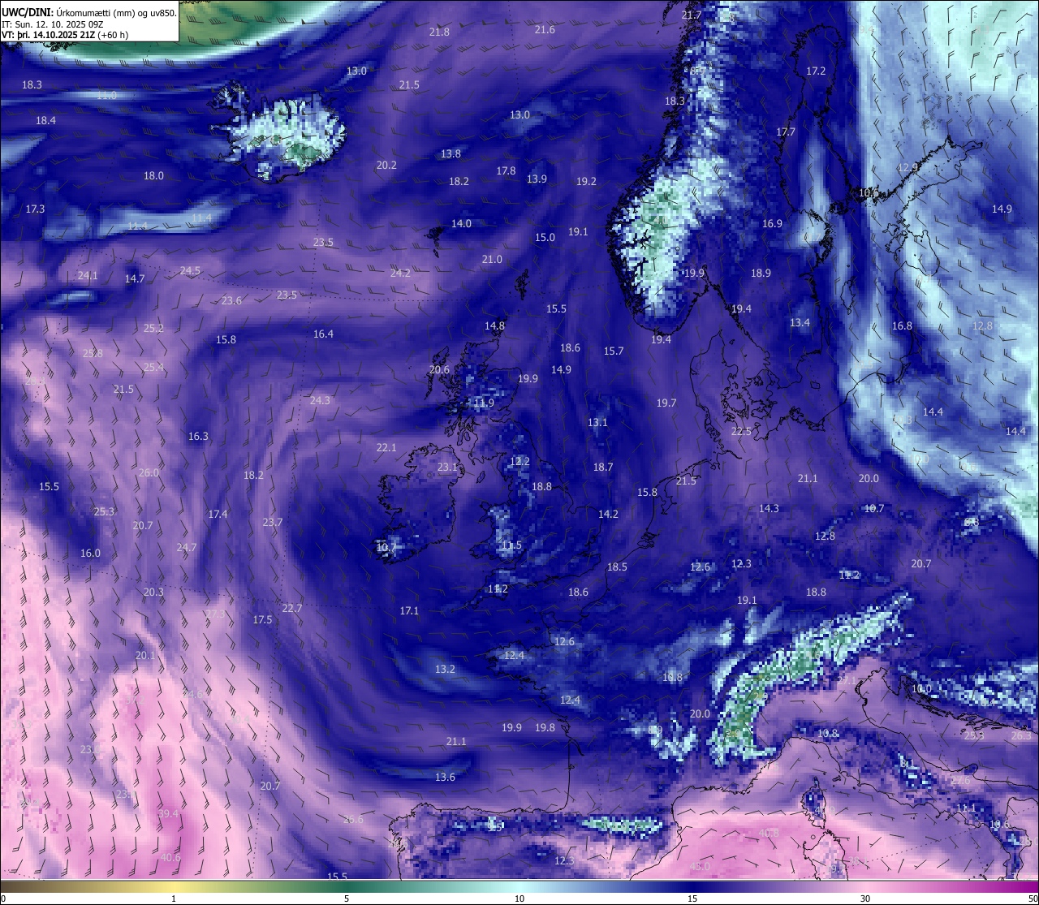
Task: Click the 13.2 value in Biscay
Action: 445,669
